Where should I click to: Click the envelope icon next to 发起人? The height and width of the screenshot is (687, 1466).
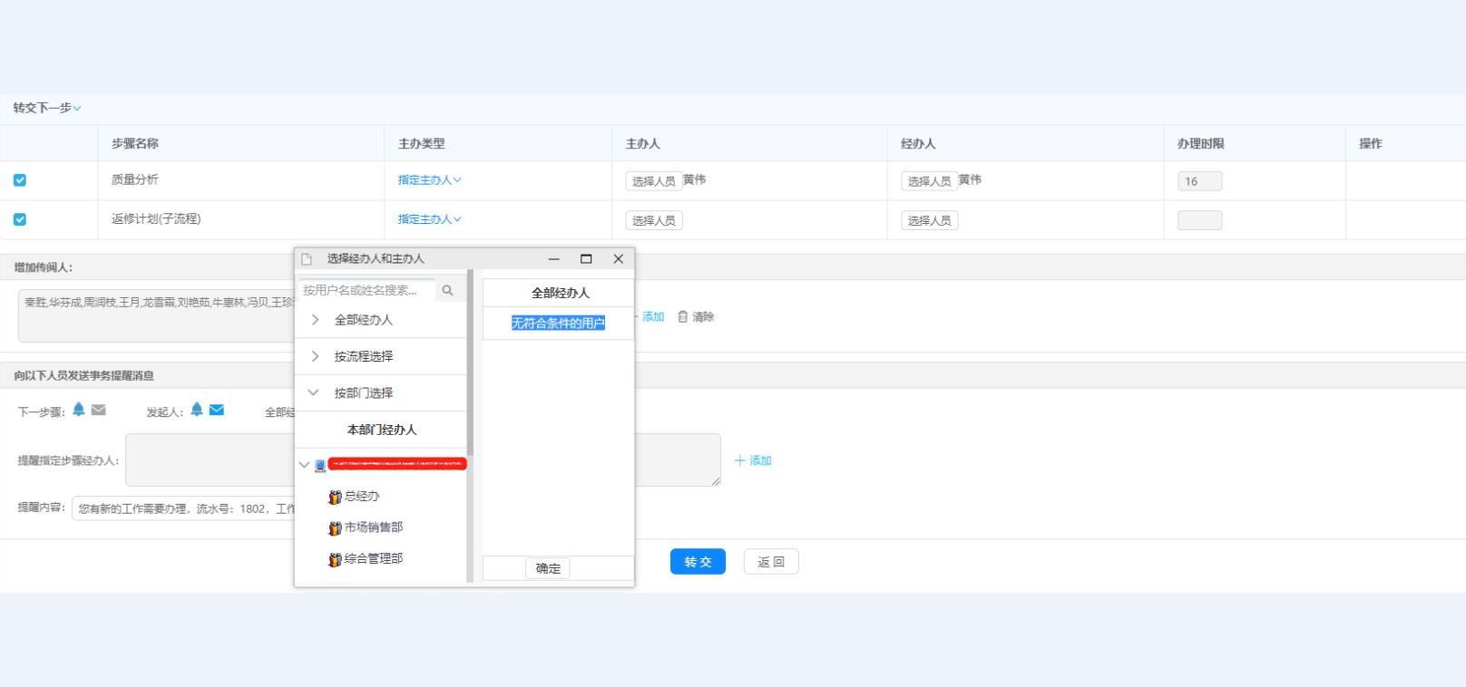click(217, 410)
